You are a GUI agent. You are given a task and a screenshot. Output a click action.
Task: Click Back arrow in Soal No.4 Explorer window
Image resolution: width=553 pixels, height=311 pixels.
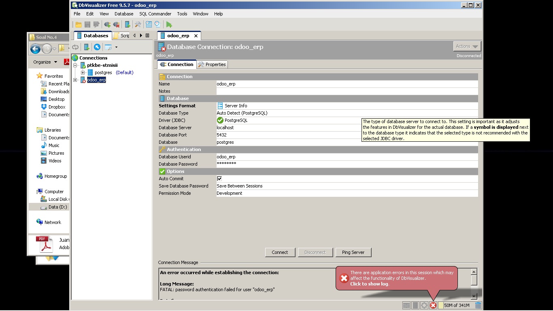coord(35,49)
